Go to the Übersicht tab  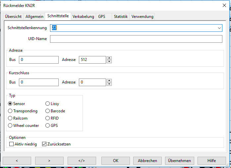coord(13,16)
